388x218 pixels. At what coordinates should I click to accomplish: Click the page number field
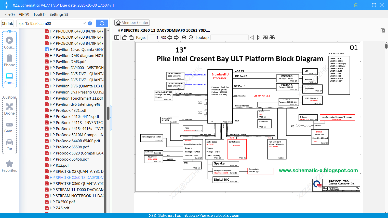point(153,37)
